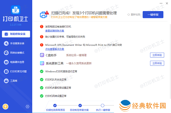Click the 打印机常见问题 icon

[6, 71]
